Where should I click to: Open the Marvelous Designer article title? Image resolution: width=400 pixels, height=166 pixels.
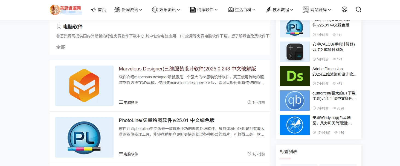187,69
